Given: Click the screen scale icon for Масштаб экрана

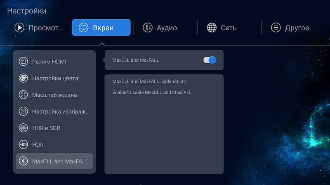Looking at the screenshot, I should point(24,95).
